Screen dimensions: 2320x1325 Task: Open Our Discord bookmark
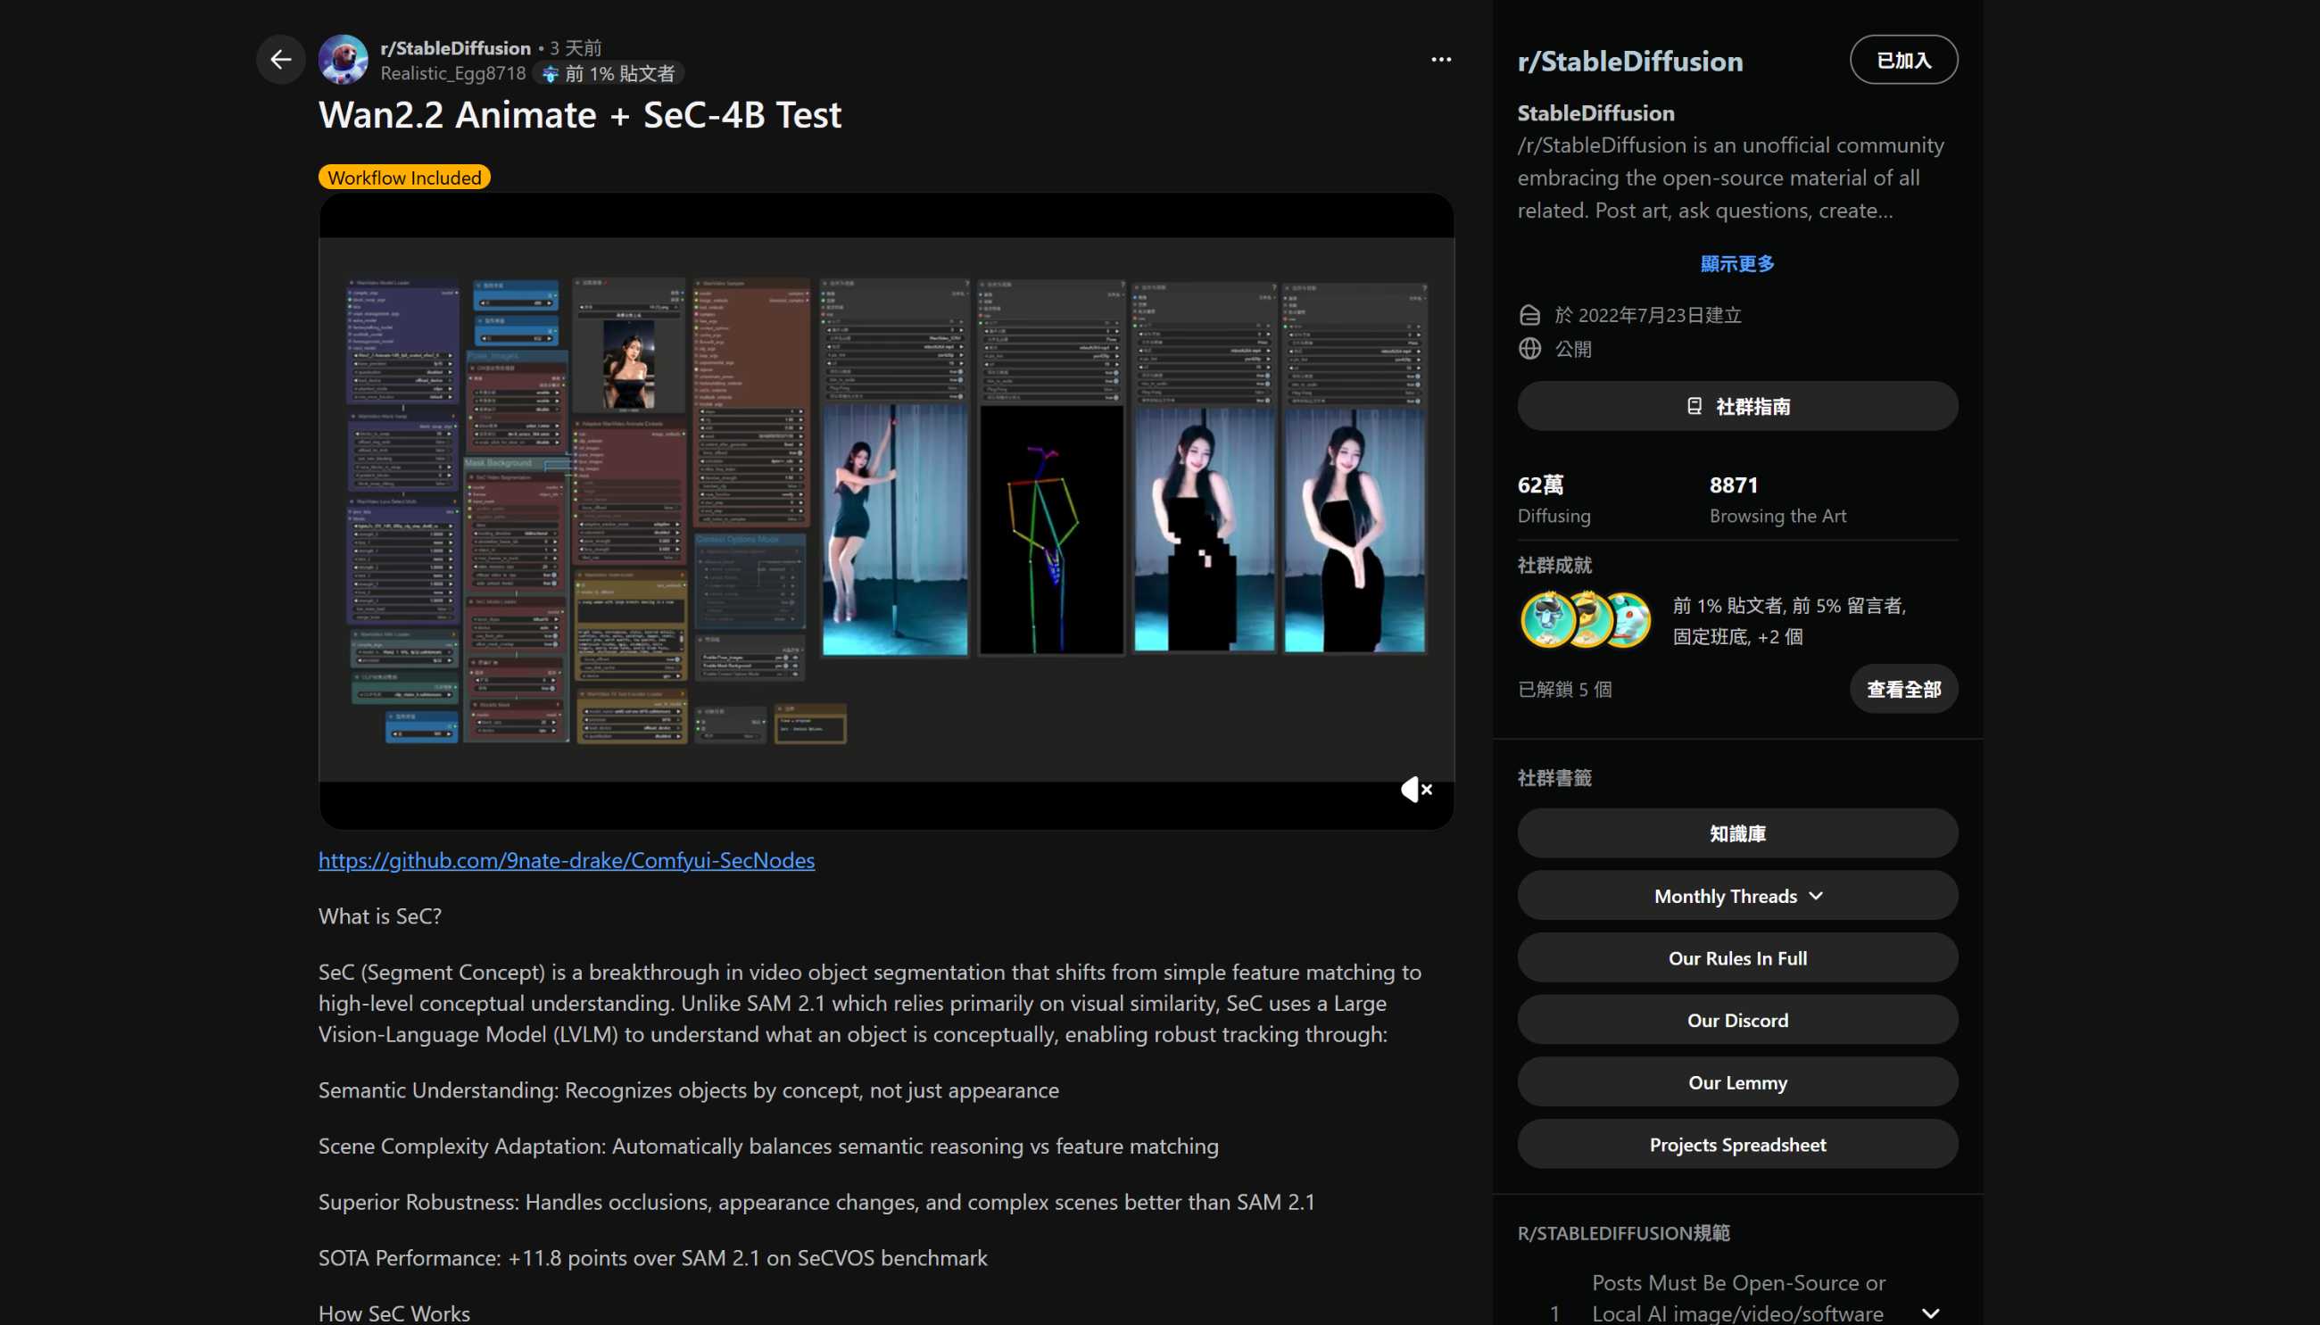pyautogui.click(x=1736, y=1020)
